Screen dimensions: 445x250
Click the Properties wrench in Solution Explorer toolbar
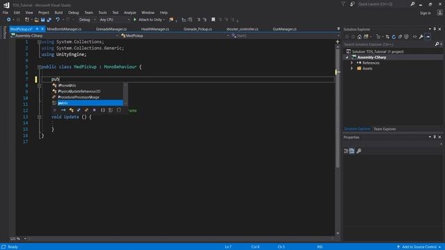pyautogui.click(x=421, y=37)
